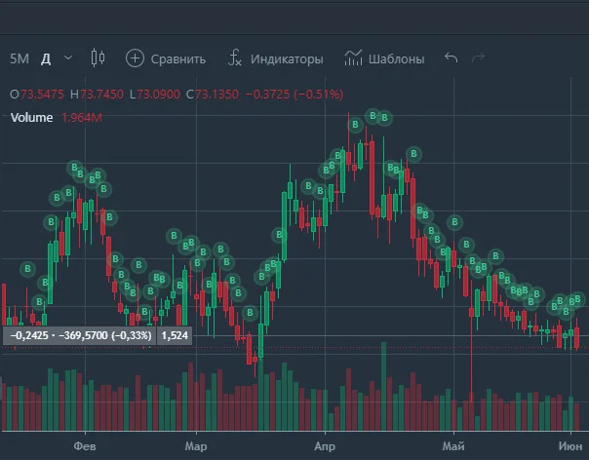589x460 pixels.
Task: Click the 1,524 value label box
Action: point(175,335)
